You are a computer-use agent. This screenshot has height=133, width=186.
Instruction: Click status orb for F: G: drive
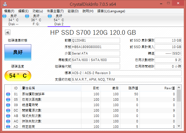coord(27,16)
